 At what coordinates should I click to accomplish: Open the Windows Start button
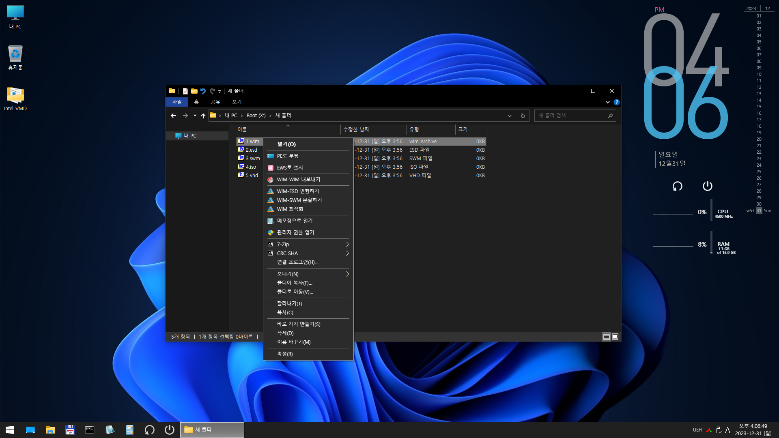coord(10,430)
